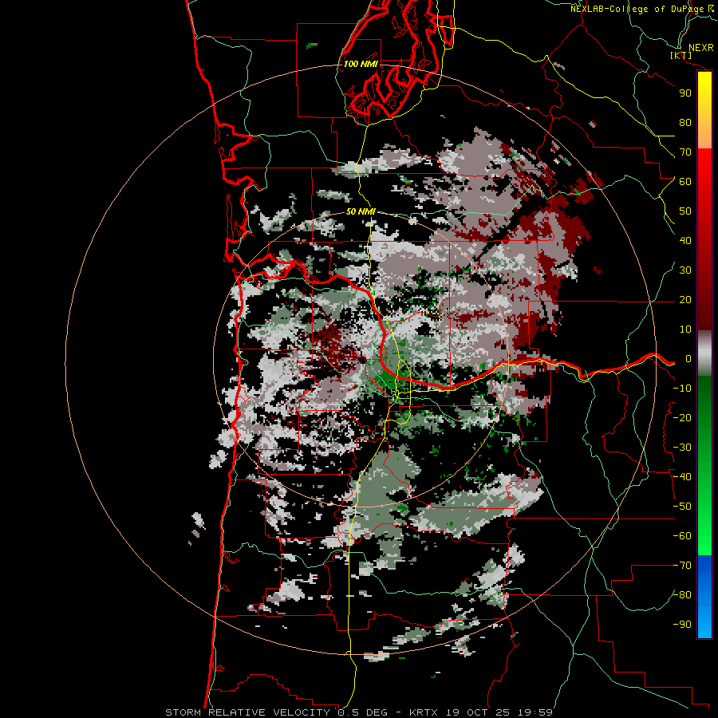The height and width of the screenshot is (718, 718).
Task: Select the -10 value on velocity scale
Action: tap(682, 389)
